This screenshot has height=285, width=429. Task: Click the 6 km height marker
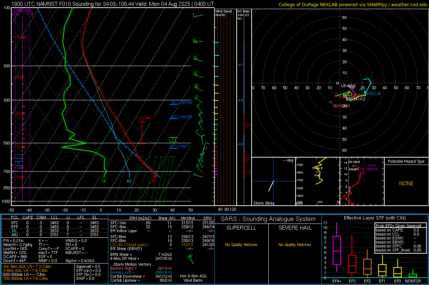[20, 114]
